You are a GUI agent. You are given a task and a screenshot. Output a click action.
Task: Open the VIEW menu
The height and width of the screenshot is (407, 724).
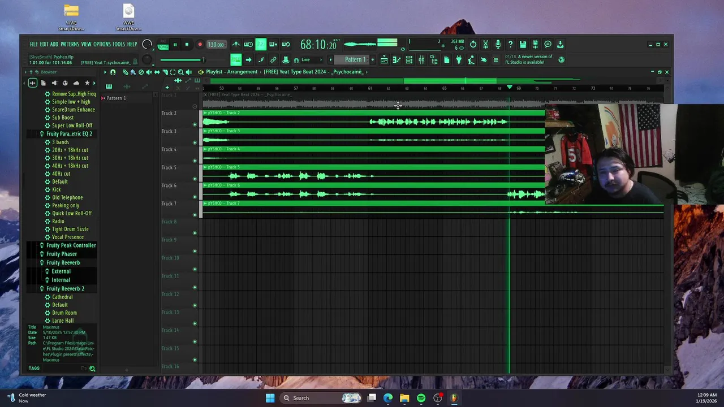point(86,44)
